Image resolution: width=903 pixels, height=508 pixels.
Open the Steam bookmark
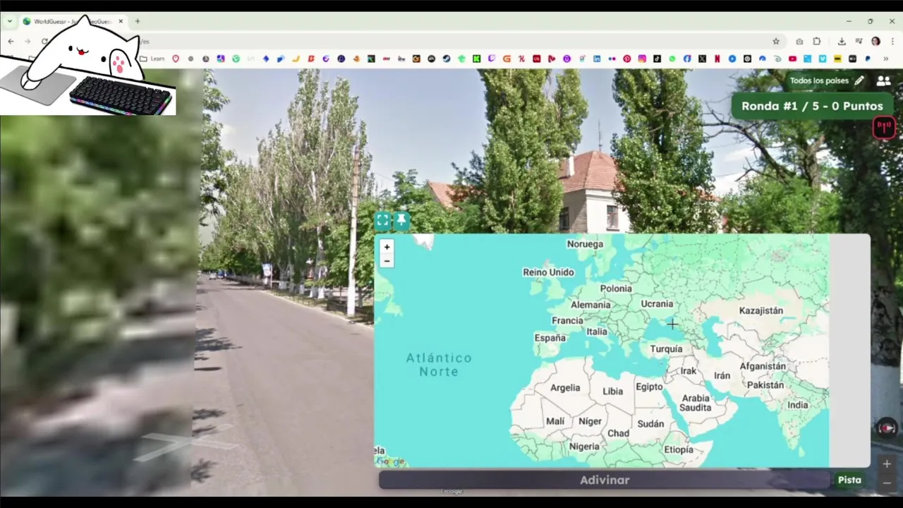(x=447, y=59)
